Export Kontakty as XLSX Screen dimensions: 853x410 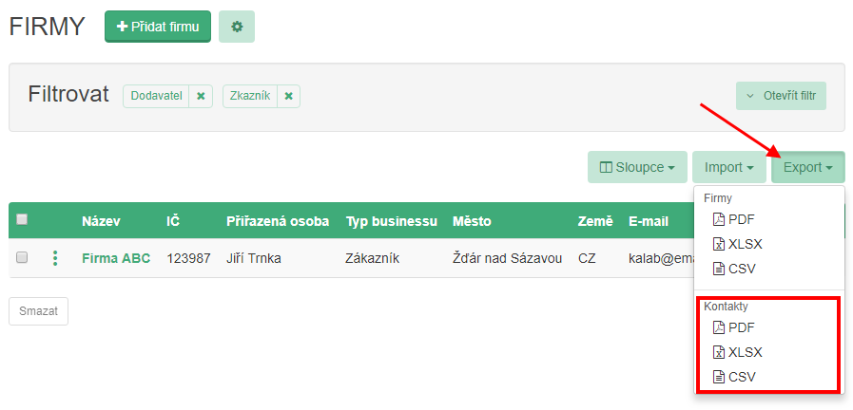click(x=737, y=352)
